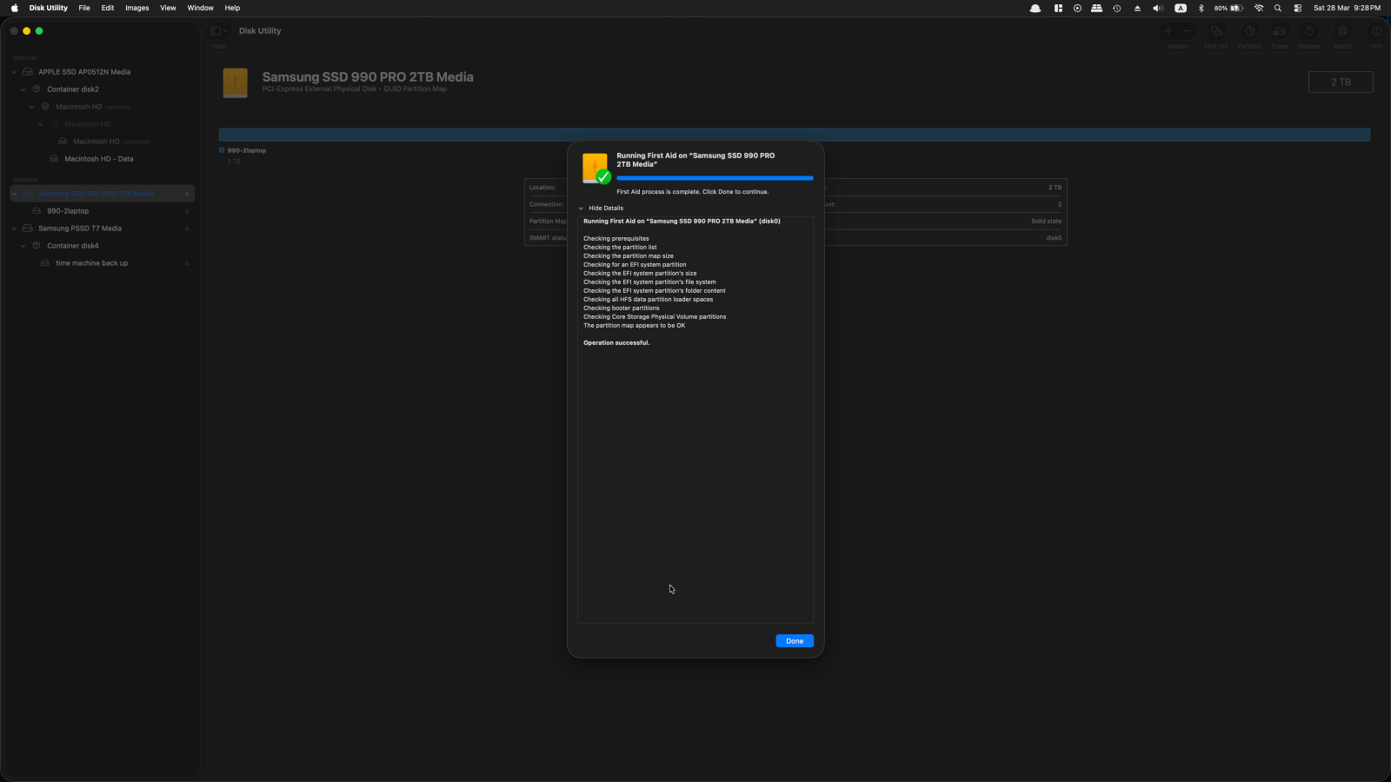Screen dimensions: 1391x782
Task: Click the Partition pie chart toolbar icon
Action: click(x=1249, y=32)
